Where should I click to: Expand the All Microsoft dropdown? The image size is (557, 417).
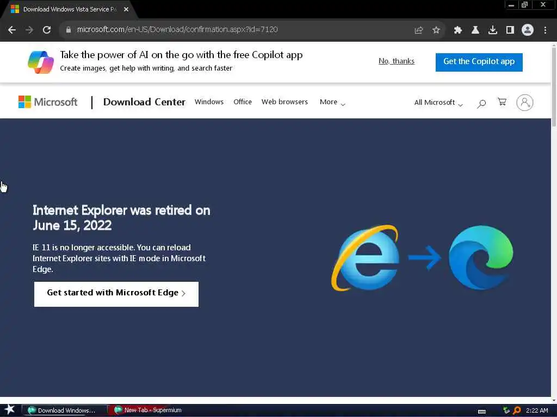(x=438, y=103)
